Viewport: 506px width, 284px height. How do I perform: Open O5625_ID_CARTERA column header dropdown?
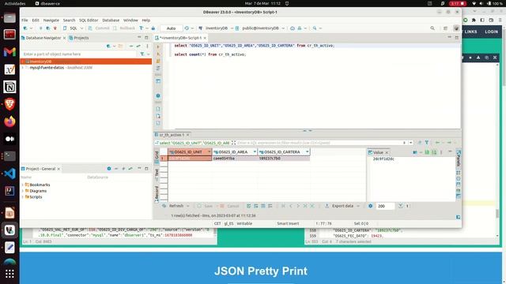pyautogui.click(x=307, y=151)
